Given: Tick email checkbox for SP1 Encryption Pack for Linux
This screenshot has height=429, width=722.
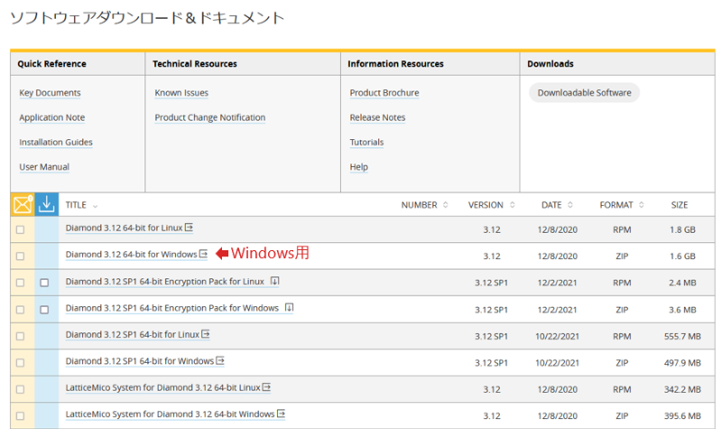Looking at the screenshot, I should pos(20,283).
